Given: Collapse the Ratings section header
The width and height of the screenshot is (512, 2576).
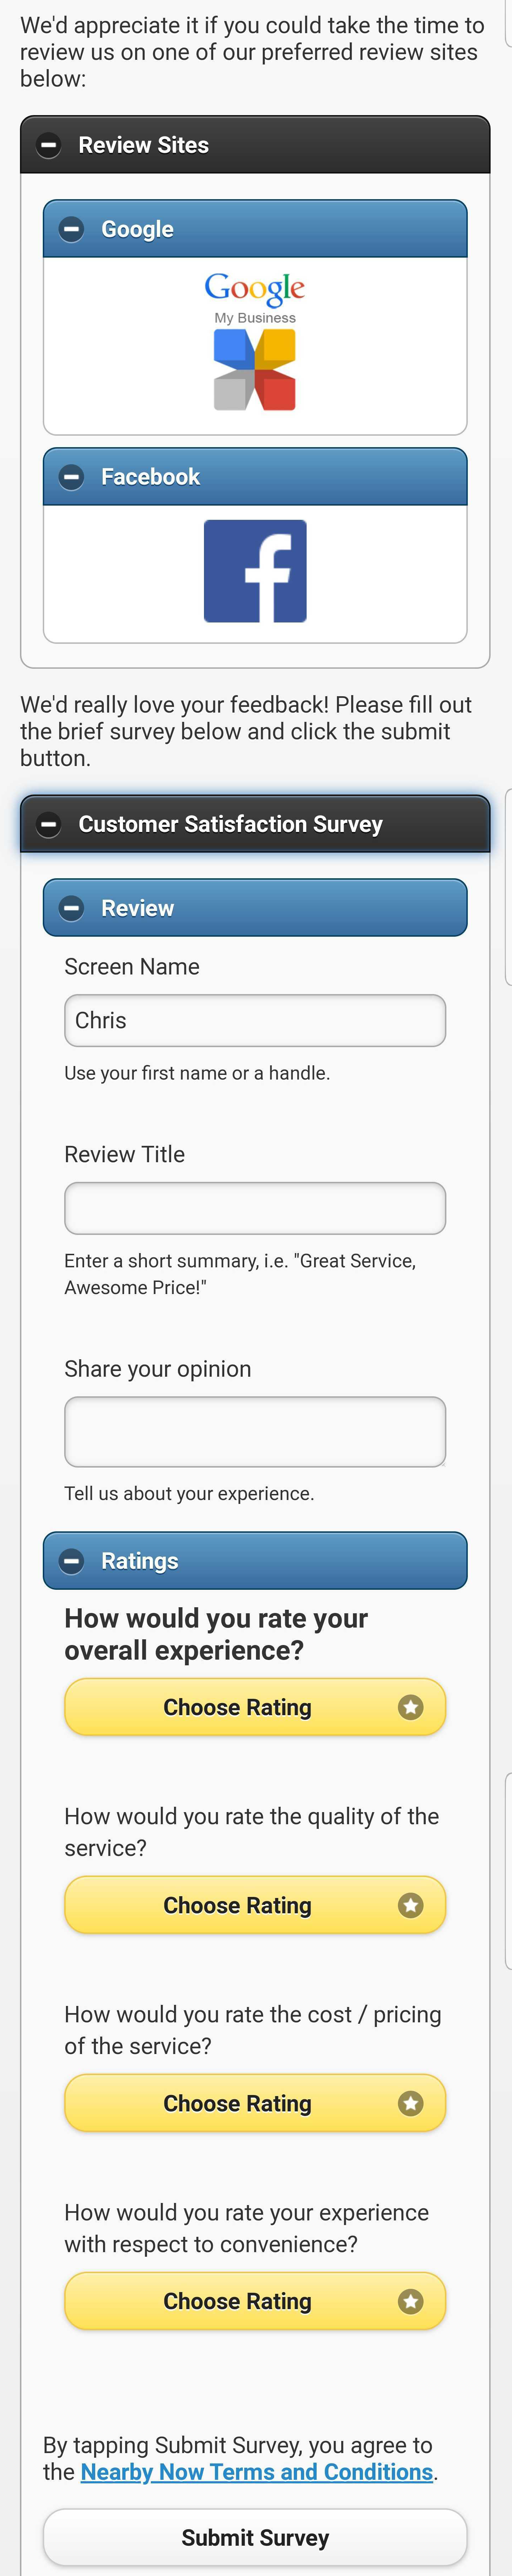Looking at the screenshot, I should [255, 1561].
